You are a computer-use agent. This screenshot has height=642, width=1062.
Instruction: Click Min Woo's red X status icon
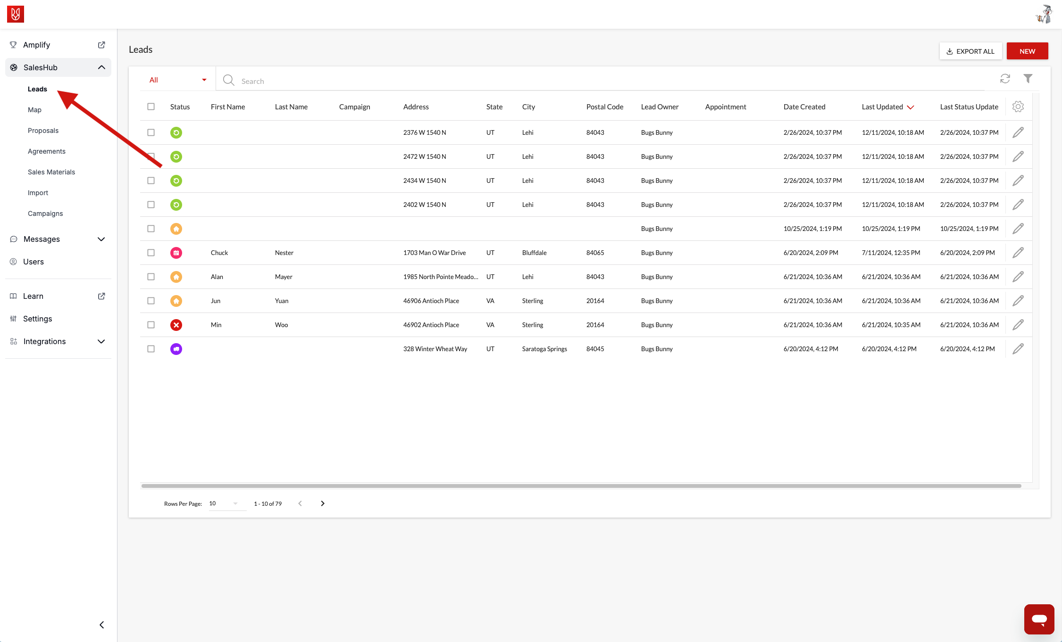[176, 325]
